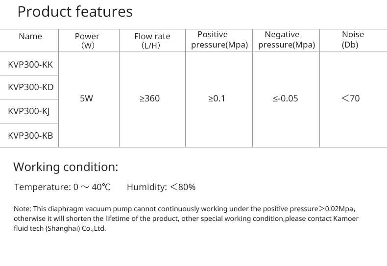Click the ≤-0.05 negative pressure value
Image resolution: width=387 pixels, height=266 pixels.
click(x=285, y=98)
